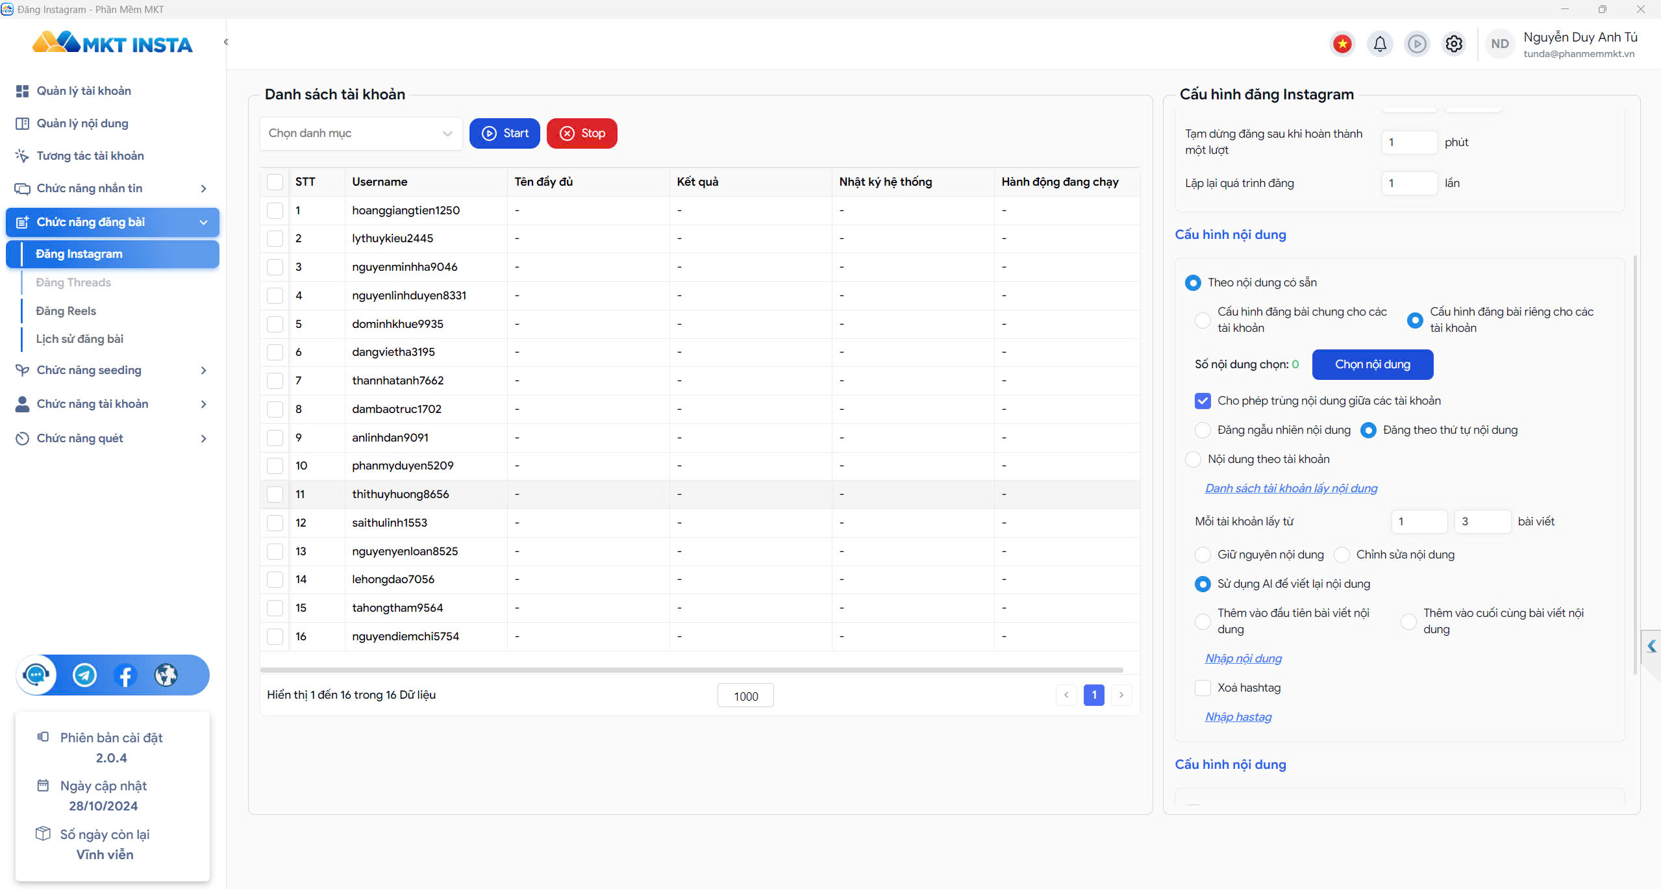Open Đăng Threads menu item
Viewport: 1661px width, 889px height.
[x=73, y=282]
